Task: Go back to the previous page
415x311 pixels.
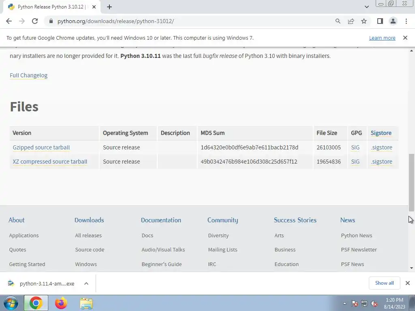Action: pos(9,21)
